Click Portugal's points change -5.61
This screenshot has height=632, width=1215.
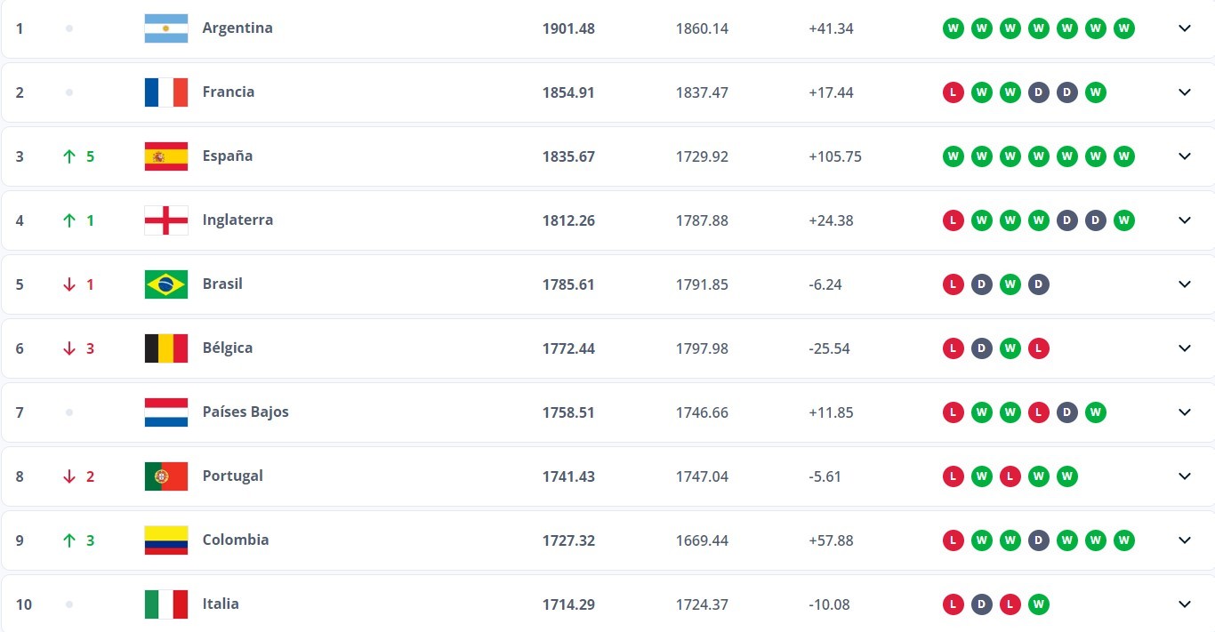point(826,476)
